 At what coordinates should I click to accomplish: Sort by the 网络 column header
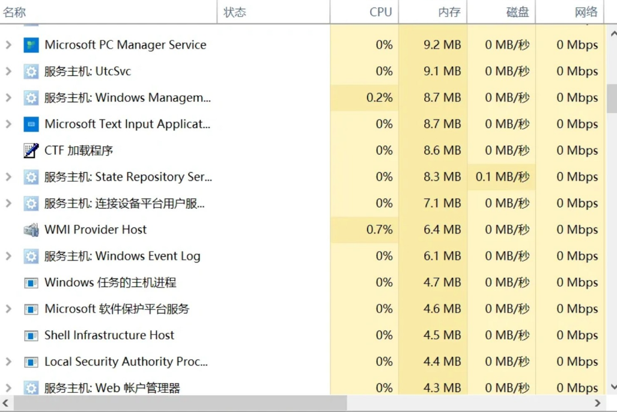(570, 12)
